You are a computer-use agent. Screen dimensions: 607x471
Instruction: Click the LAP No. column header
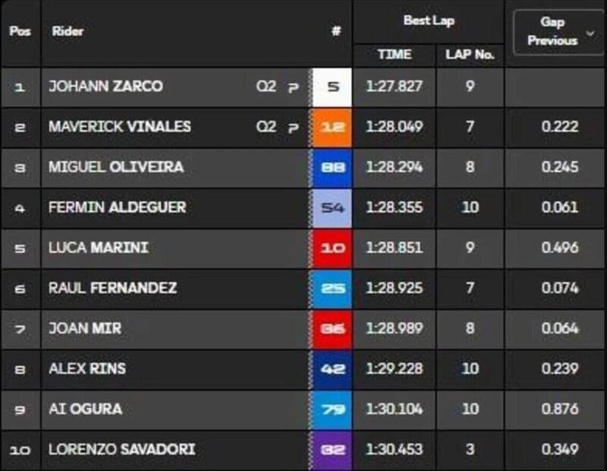[470, 55]
